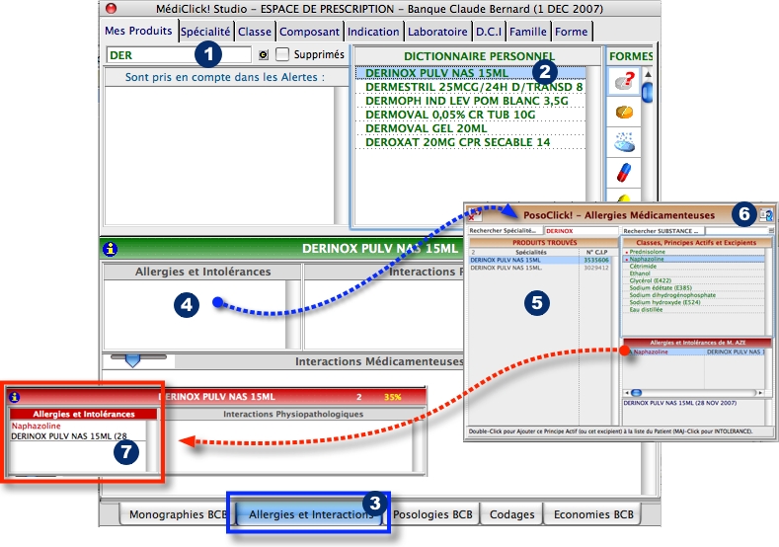Toggle the Supprimés checkbox
This screenshot has height=547, width=779.
[282, 54]
